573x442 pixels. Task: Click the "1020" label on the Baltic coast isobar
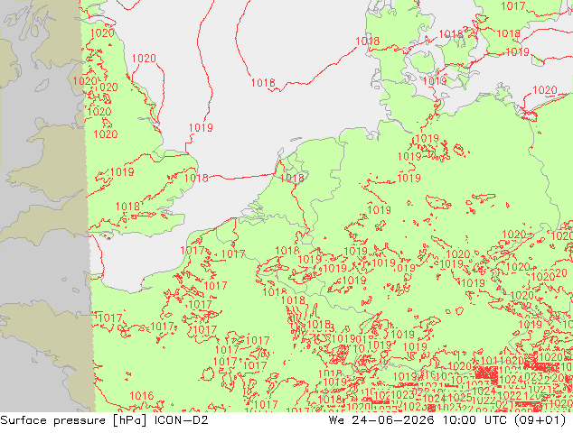click(x=545, y=89)
